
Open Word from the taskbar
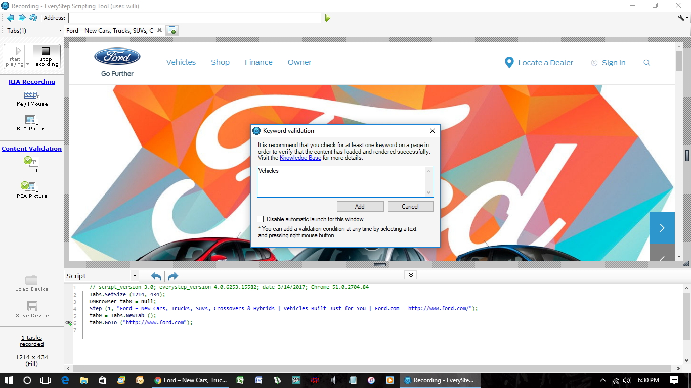click(x=258, y=380)
